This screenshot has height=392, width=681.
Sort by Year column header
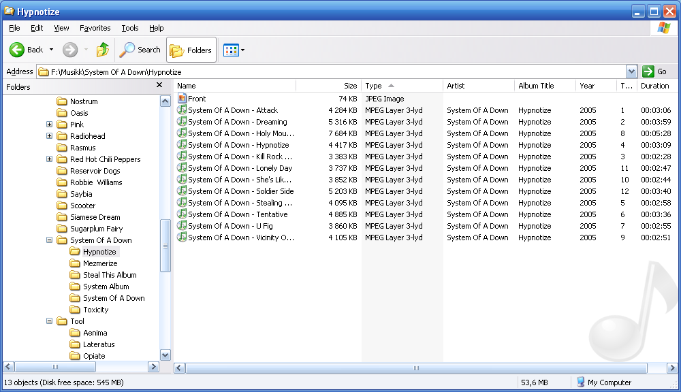(x=596, y=86)
